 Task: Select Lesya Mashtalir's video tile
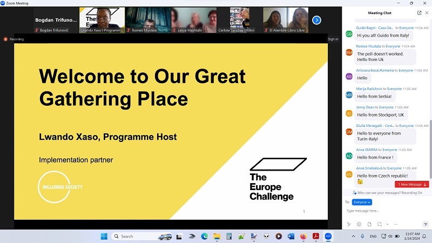pos(194,20)
